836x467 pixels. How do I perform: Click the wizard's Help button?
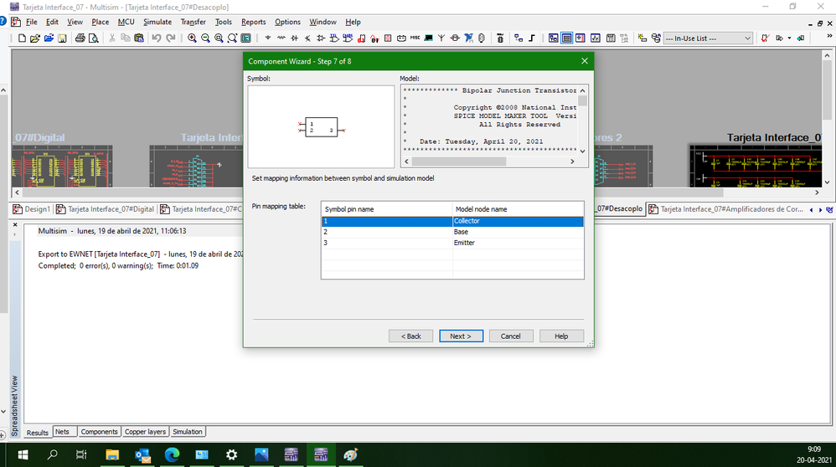click(561, 336)
